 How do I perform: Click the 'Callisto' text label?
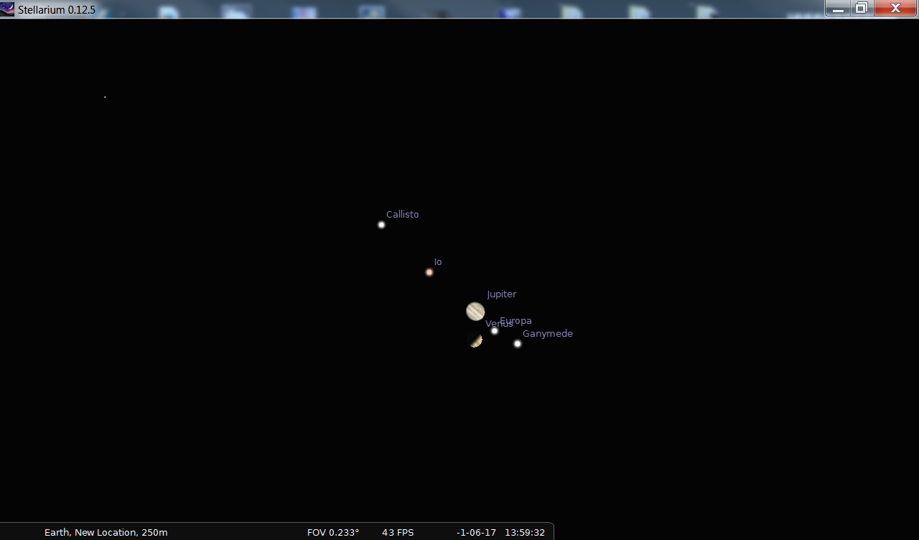click(x=402, y=215)
